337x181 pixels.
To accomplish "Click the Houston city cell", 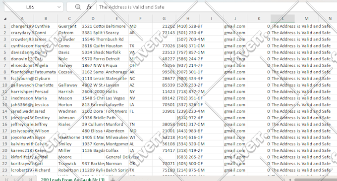I will pos(116,46).
